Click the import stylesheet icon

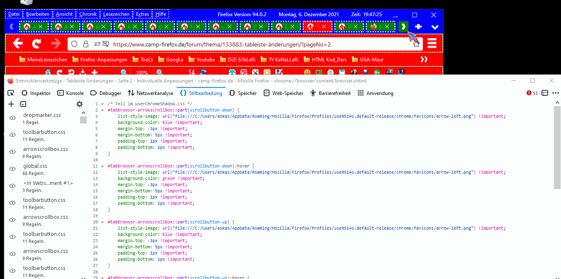click(x=22, y=104)
